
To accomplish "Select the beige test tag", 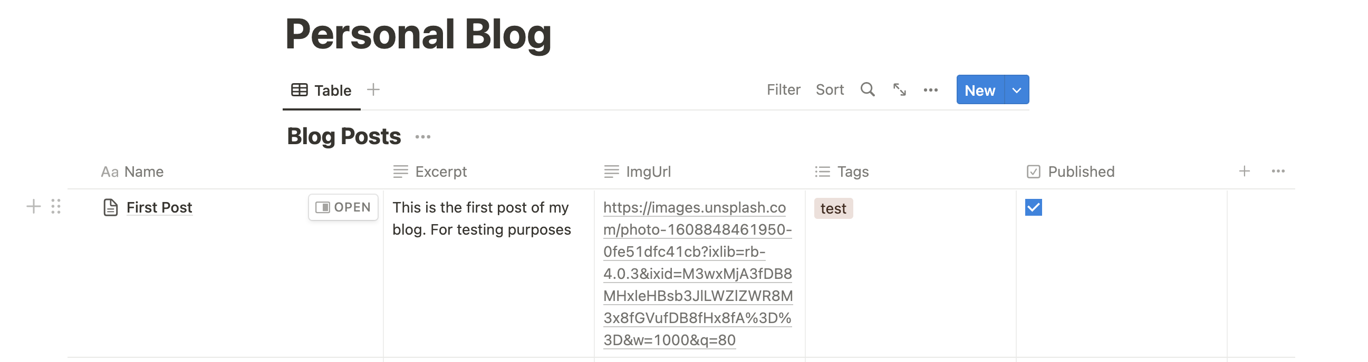I will point(833,208).
